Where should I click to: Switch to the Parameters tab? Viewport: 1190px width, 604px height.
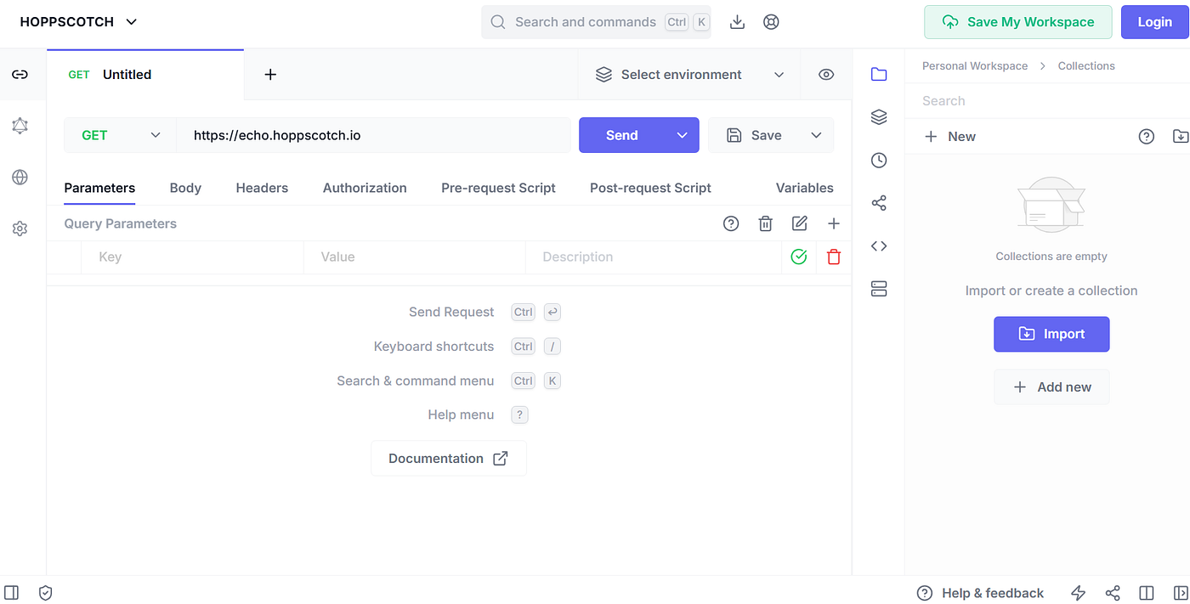point(99,188)
